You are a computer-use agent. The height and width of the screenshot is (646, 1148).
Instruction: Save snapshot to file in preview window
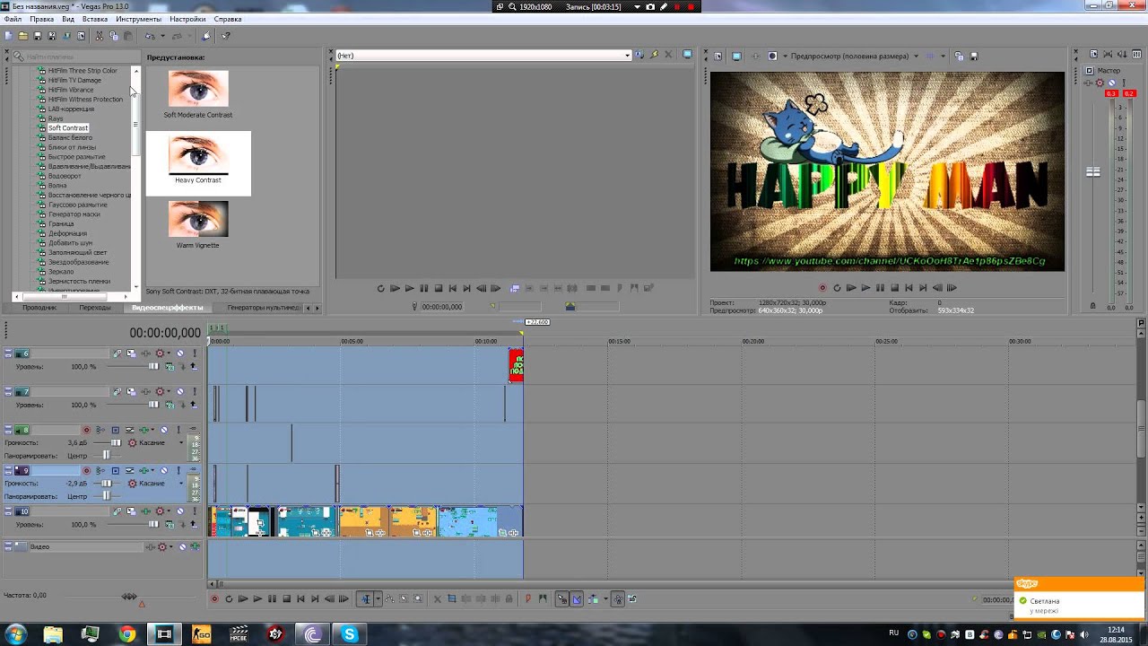click(973, 56)
